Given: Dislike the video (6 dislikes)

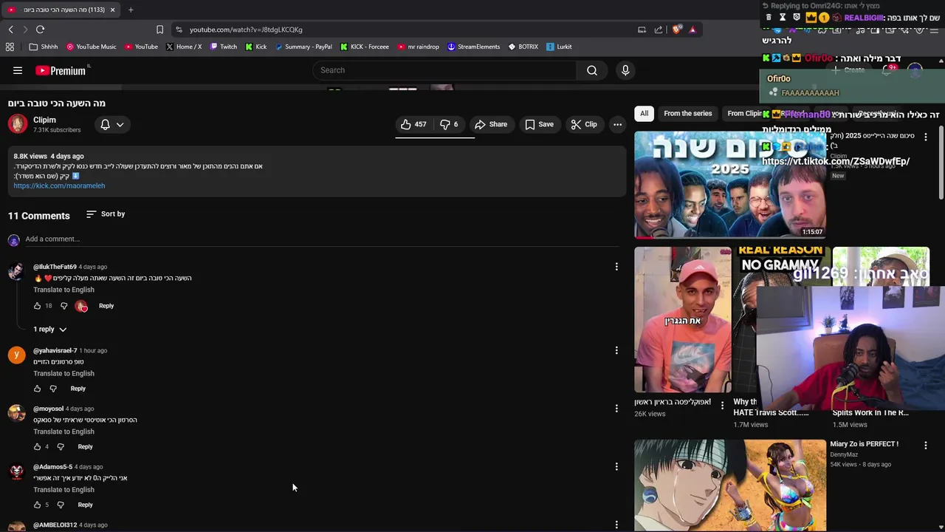Looking at the screenshot, I should (x=449, y=124).
